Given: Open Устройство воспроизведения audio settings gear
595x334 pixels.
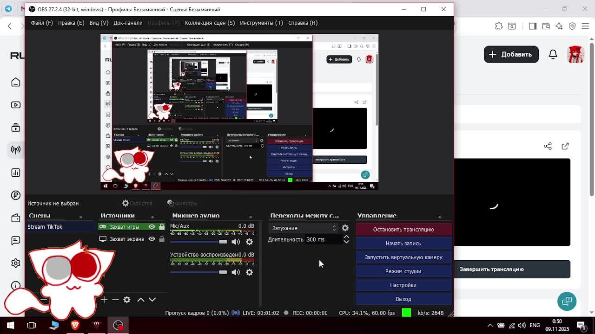Looking at the screenshot, I should pyautogui.click(x=249, y=272).
